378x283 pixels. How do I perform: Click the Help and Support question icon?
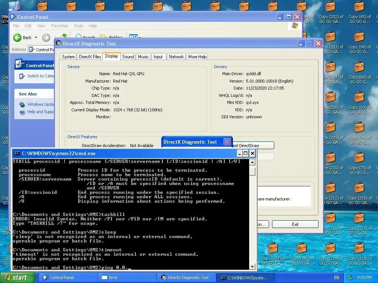coord(22,112)
